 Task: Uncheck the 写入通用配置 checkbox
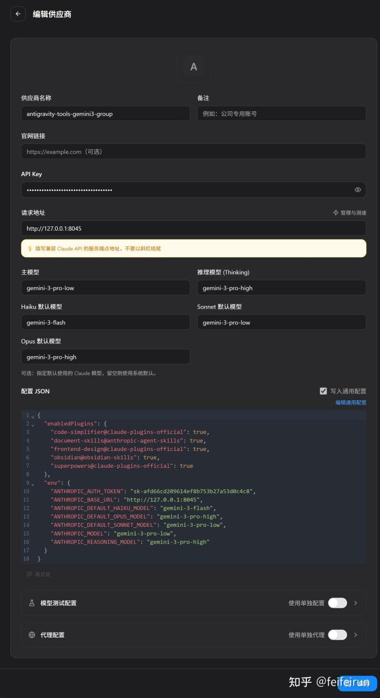click(323, 391)
